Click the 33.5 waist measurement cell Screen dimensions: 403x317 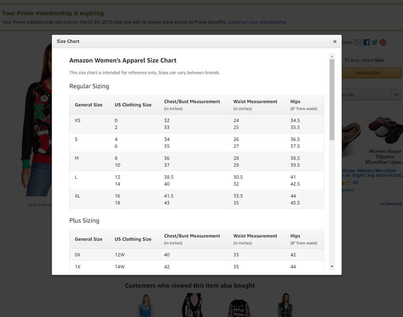[238, 196]
